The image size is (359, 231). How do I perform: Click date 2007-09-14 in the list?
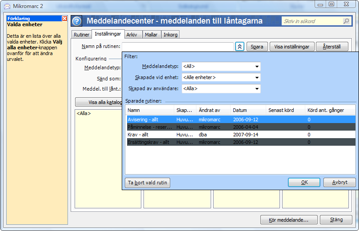coord(245,135)
